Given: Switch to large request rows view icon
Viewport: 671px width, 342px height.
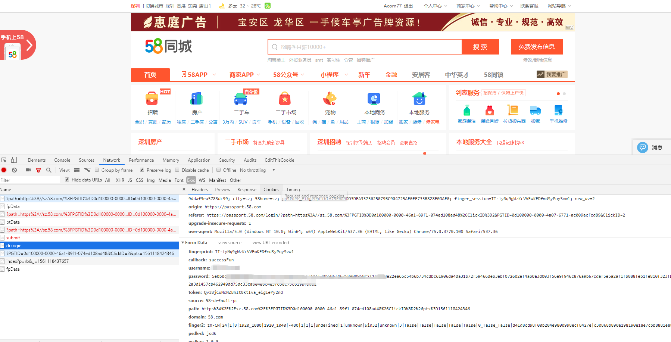Looking at the screenshot, I should pos(77,170).
